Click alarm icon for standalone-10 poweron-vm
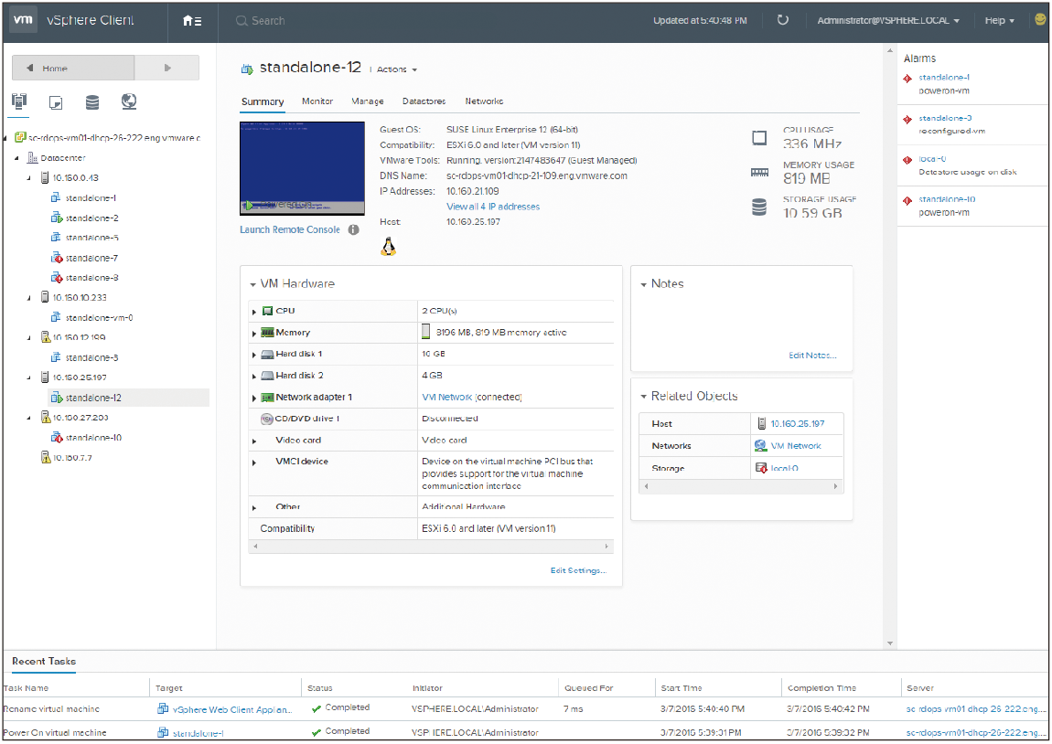 point(907,200)
